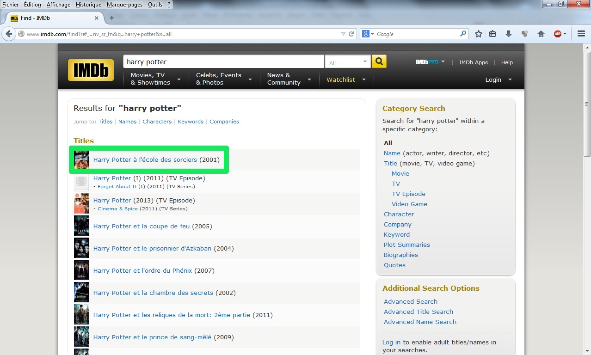Open Advanced Name Search

coord(420,322)
